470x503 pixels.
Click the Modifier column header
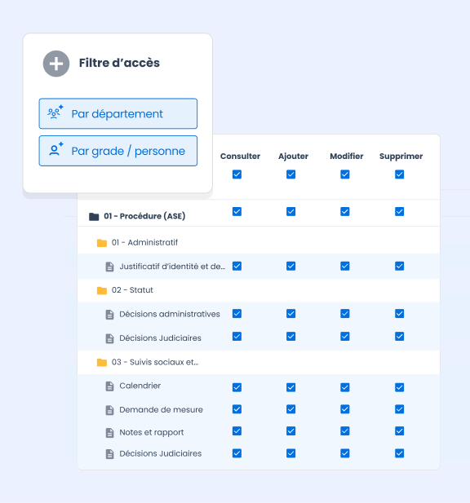tap(347, 157)
